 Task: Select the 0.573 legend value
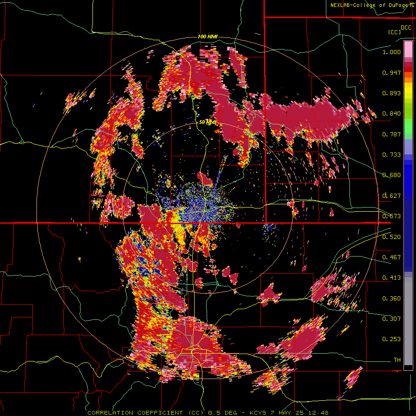[392, 216]
